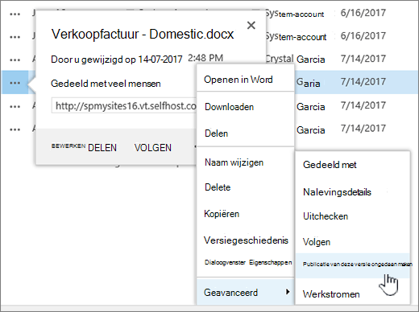Viewport: 419px width, 312px height.
Task: Open ellipsis menu for first System-account row
Action: coord(15,14)
